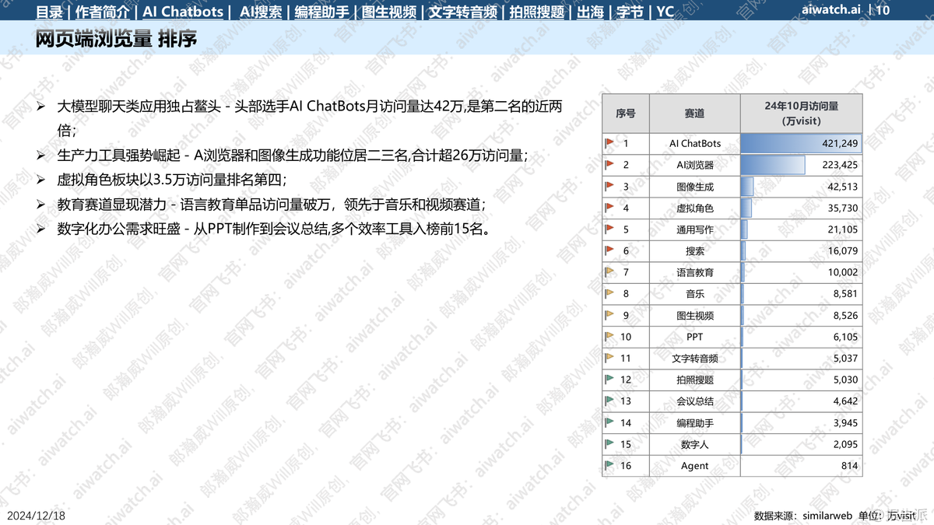
Task: Click the red flag in row 2
Action: [x=609, y=165]
